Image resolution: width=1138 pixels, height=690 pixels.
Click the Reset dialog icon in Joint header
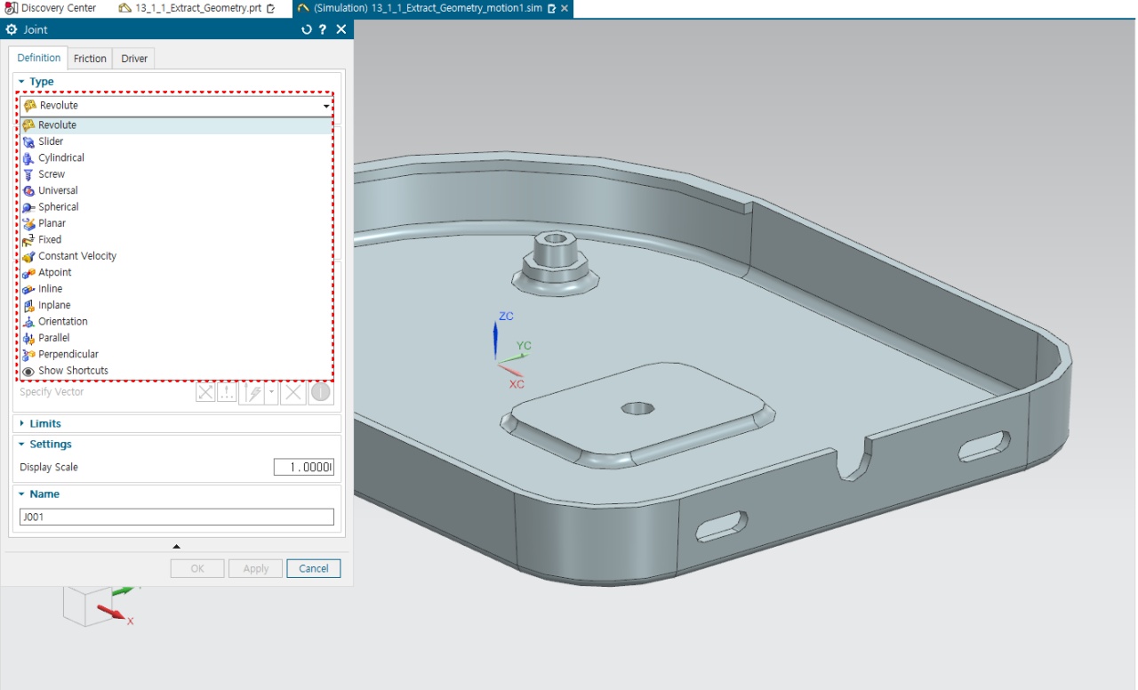tap(307, 29)
